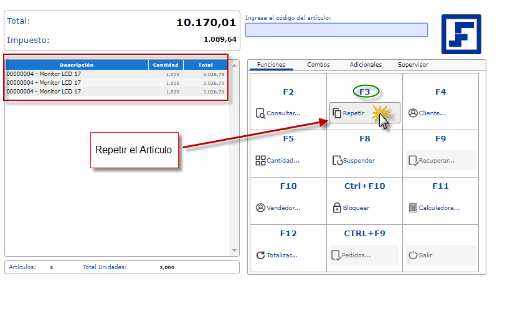Screen dimensions: 510x319
Task: Click the Repetir copy icon
Action: pos(337,113)
